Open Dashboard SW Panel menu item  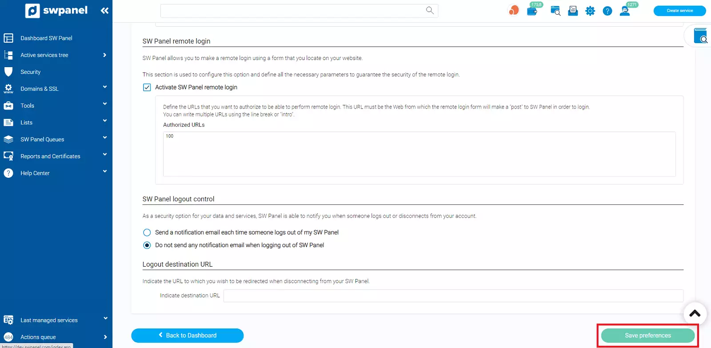pos(46,38)
